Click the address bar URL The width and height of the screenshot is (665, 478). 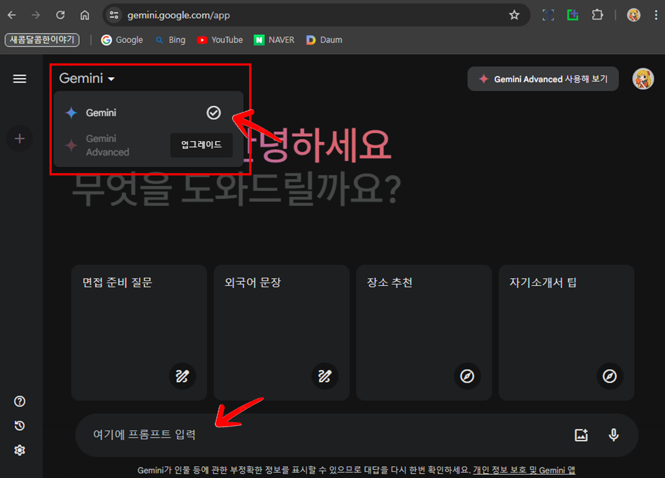(178, 15)
